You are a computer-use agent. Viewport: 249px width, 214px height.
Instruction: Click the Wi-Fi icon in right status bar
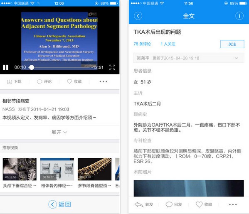pyautogui.click(x=162, y=3)
